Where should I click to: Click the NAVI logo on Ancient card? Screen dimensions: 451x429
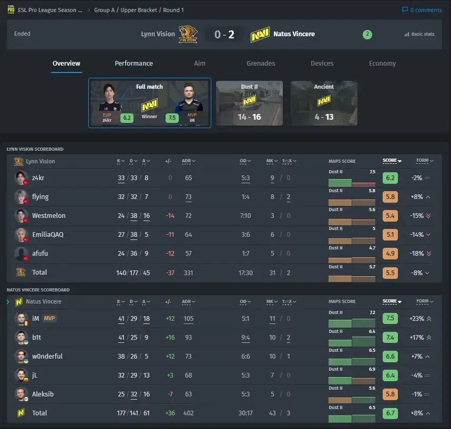324,101
